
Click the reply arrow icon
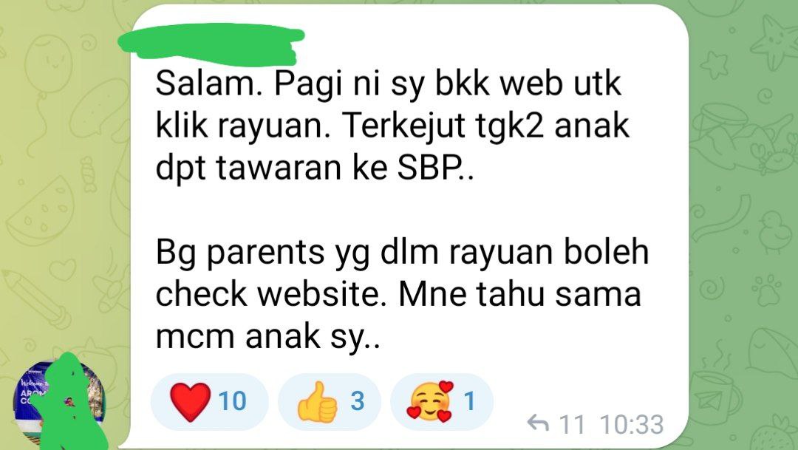click(x=538, y=423)
